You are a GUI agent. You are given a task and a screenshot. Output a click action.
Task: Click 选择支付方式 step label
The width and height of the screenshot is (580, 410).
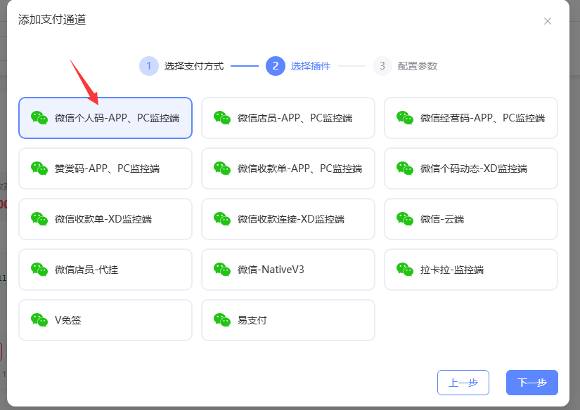tap(194, 66)
